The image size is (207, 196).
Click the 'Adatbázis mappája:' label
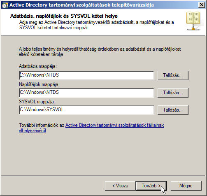click(38, 66)
